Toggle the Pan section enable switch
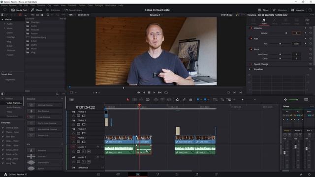The image size is (315, 177). (x=251, y=39)
